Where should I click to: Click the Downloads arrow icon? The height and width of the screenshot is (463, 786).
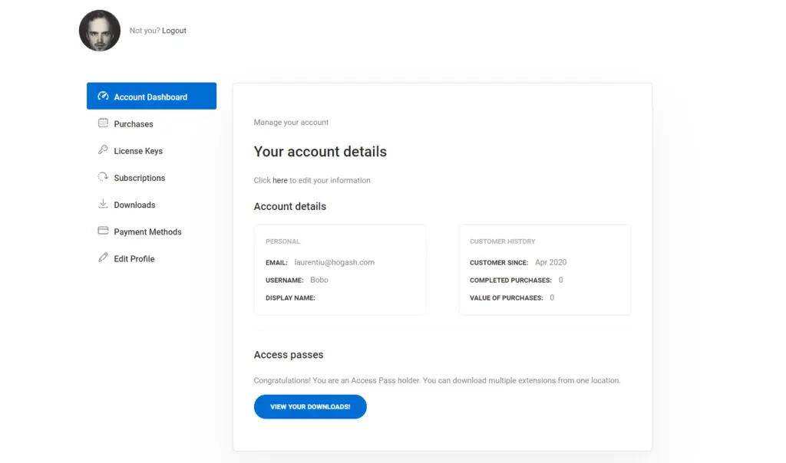coord(103,204)
